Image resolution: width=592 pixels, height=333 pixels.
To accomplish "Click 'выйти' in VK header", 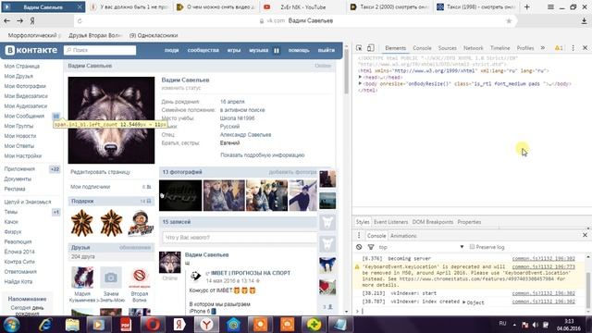I will coord(327,50).
